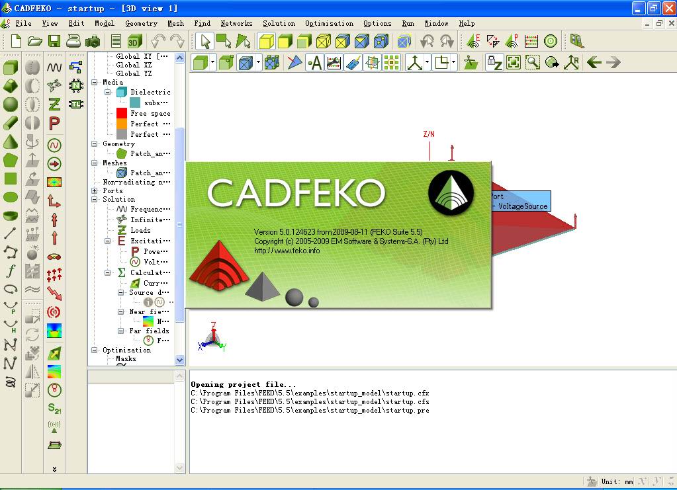Select the Global XZ tree item
This screenshot has width=677, height=490.
click(x=134, y=65)
